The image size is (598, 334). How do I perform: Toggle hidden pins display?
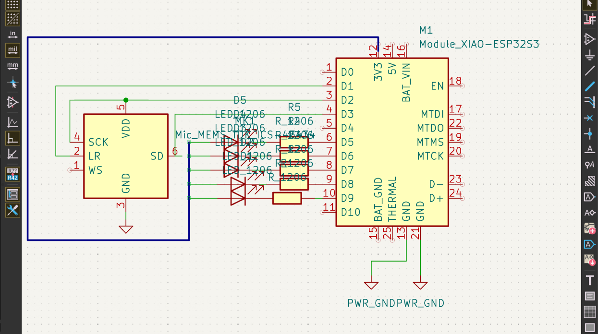coord(12,102)
